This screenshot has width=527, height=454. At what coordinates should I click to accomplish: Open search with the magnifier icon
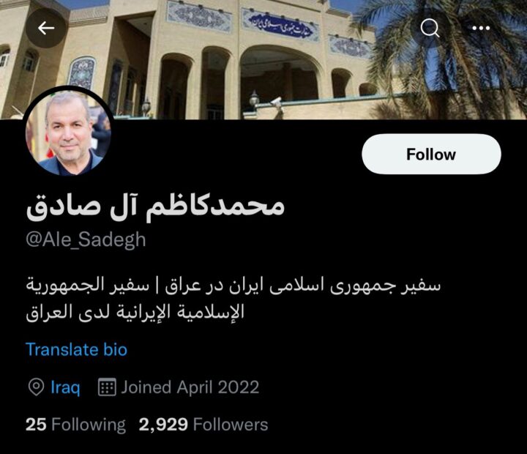tap(430, 28)
